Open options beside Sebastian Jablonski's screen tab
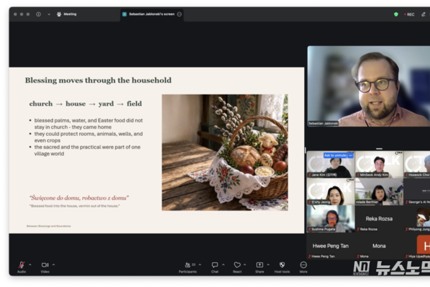The height and width of the screenshot is (287, 430). pyautogui.click(x=180, y=14)
